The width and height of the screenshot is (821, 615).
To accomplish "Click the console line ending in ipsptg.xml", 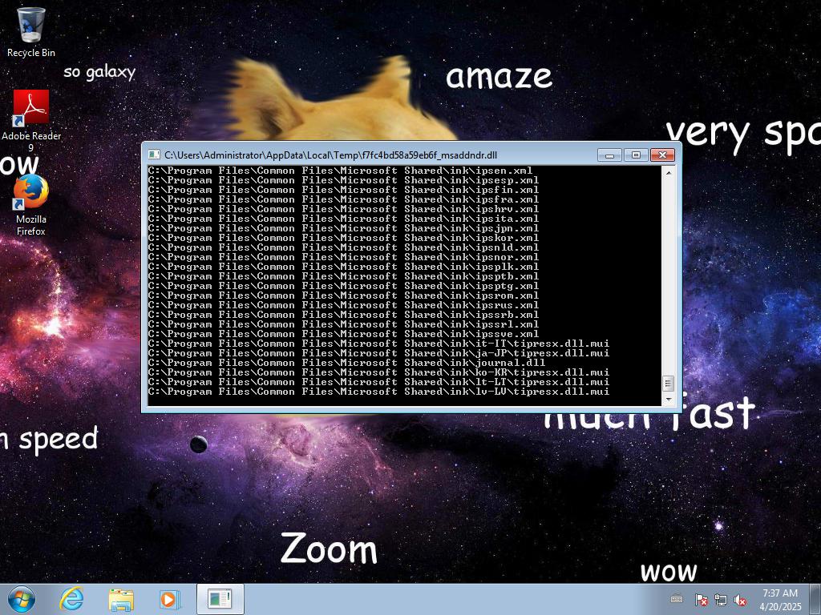I will pyautogui.click(x=343, y=286).
